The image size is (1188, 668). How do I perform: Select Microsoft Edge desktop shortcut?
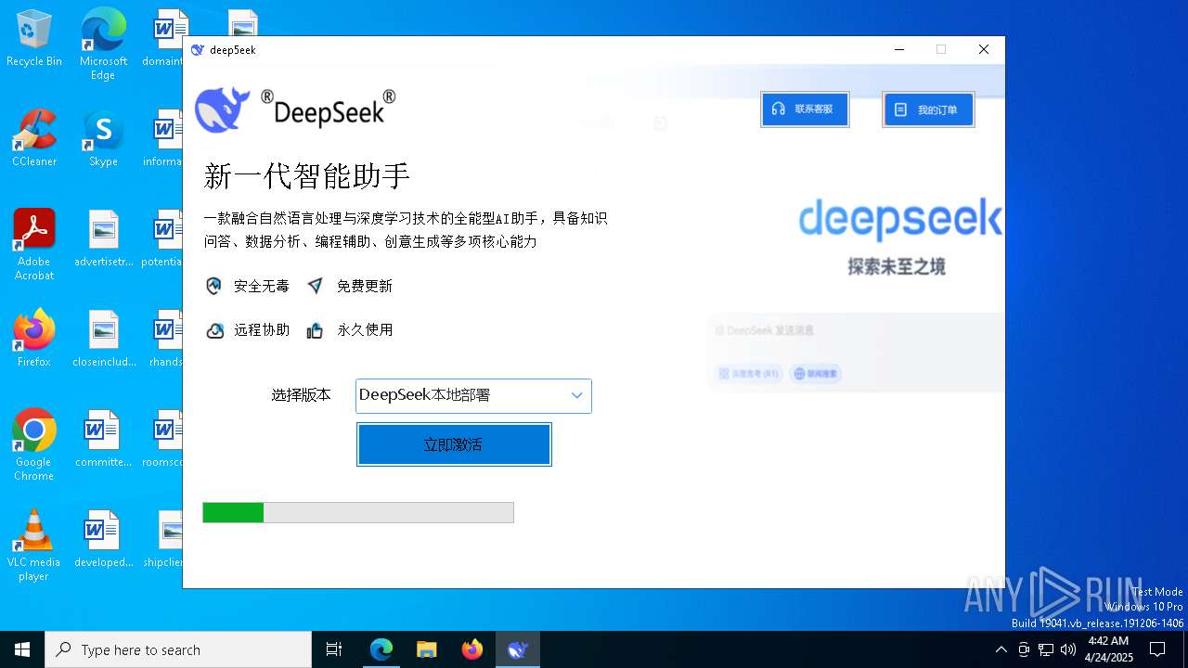[103, 45]
